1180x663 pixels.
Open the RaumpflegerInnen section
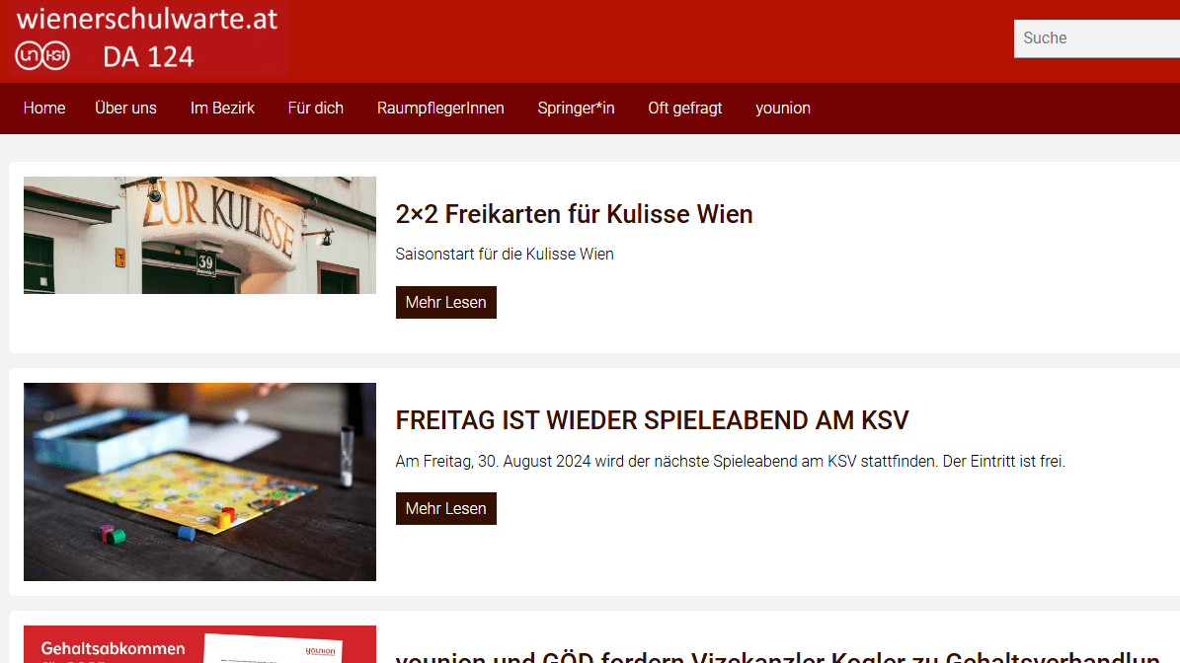[x=440, y=109]
